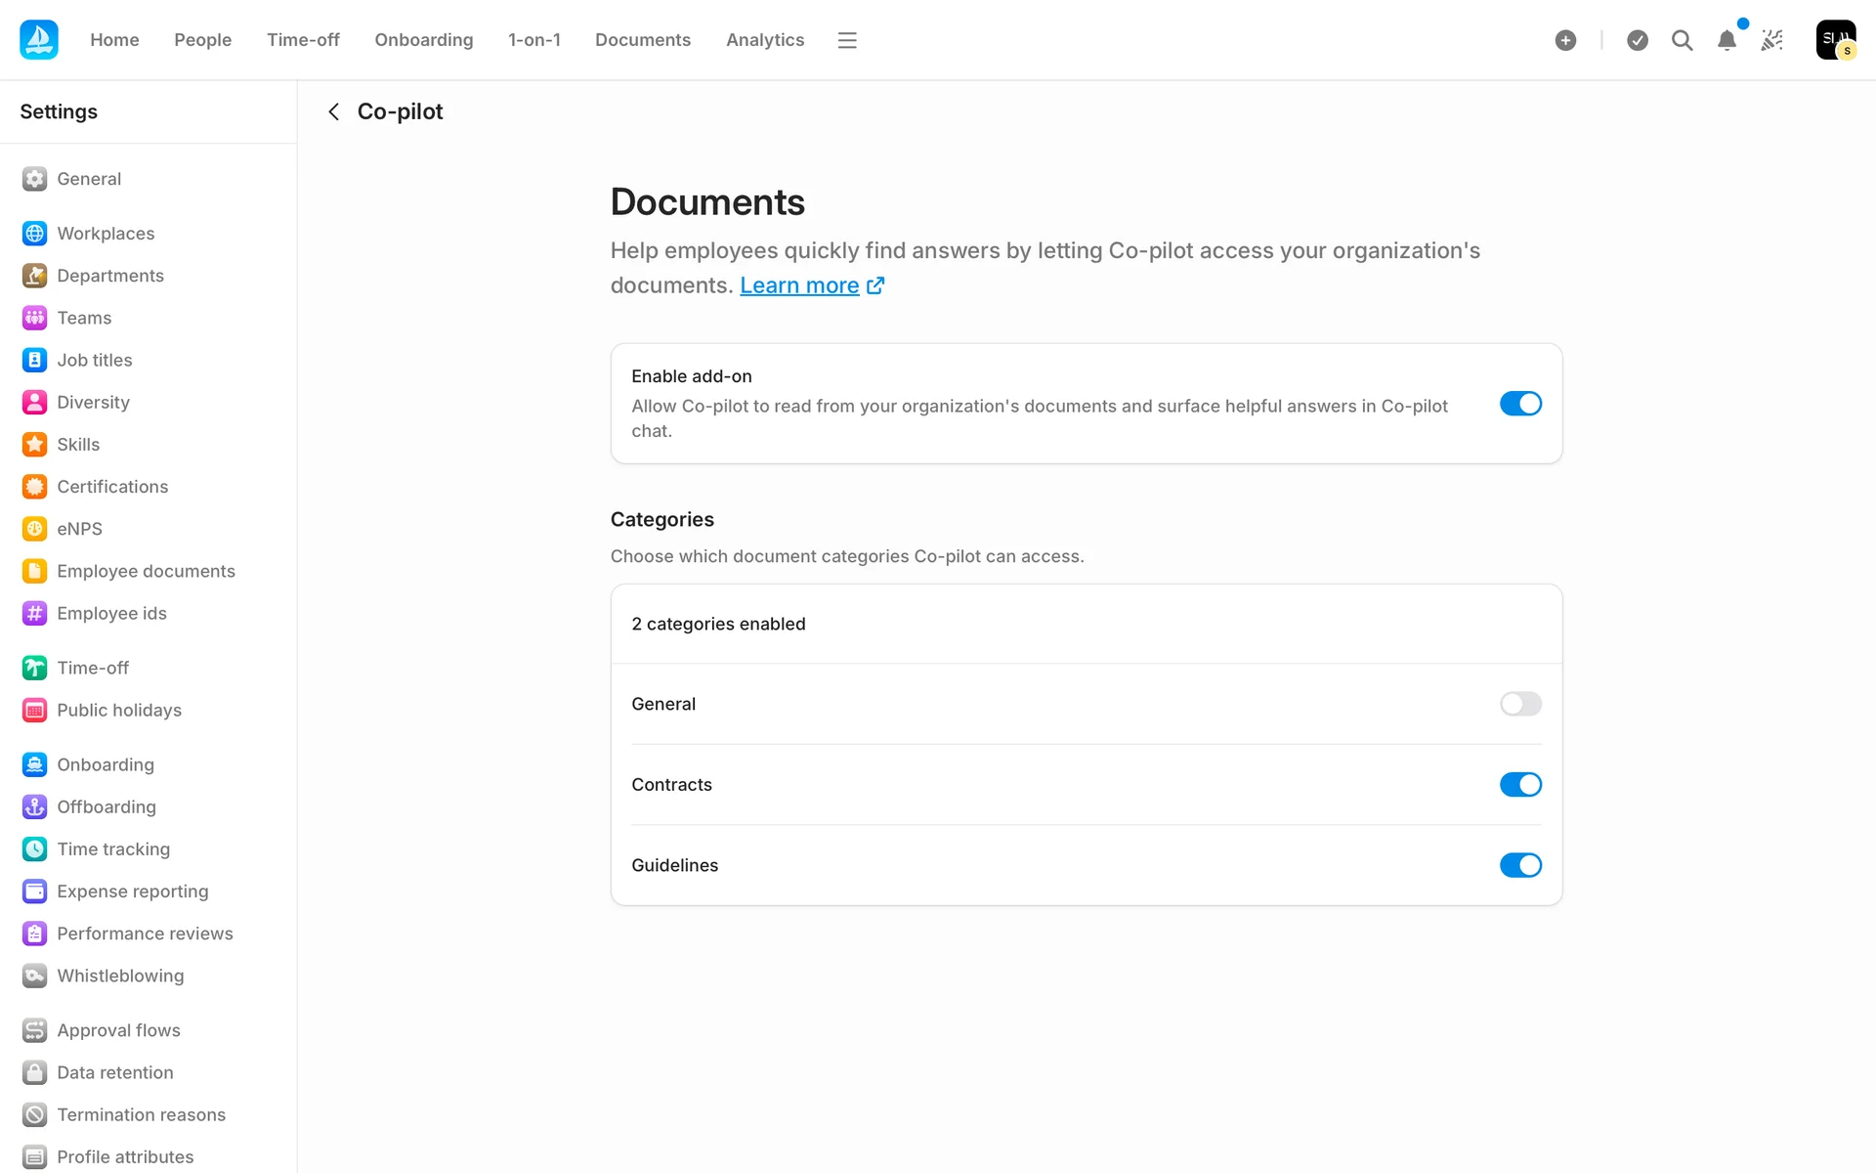Disable the Enable add-on toggle
This screenshot has width=1876, height=1173.
click(x=1520, y=404)
